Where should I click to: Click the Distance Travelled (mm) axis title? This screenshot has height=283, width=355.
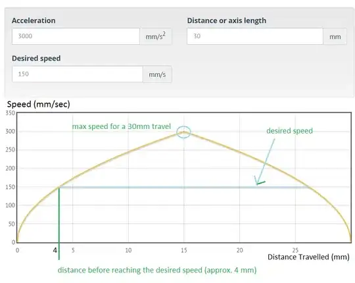point(308,257)
